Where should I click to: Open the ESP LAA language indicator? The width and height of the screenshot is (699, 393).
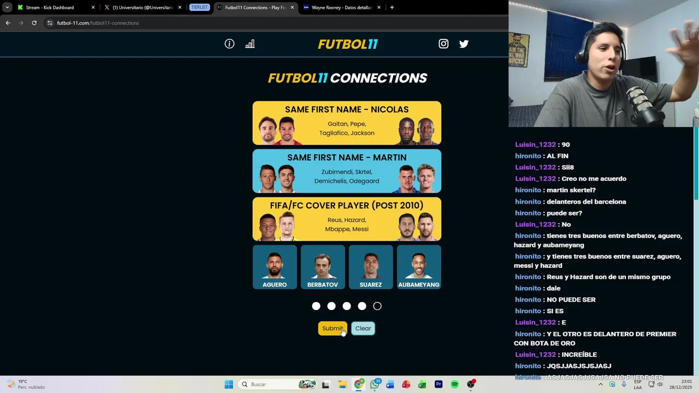(x=638, y=384)
